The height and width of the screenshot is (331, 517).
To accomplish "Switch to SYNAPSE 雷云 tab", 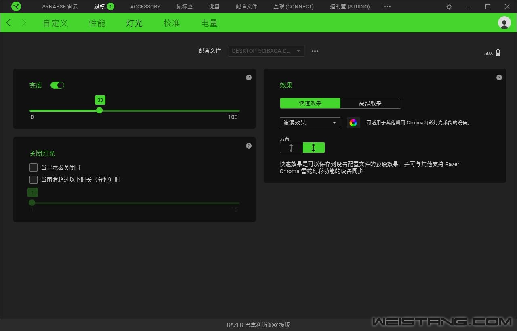I will (x=60, y=6).
